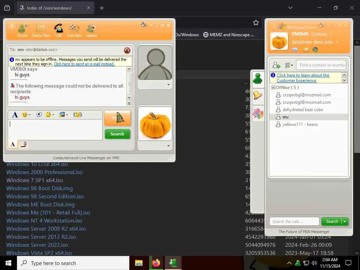Open Share Files in the conversation window
Viewport: 360px width, 270px height.
41,30
